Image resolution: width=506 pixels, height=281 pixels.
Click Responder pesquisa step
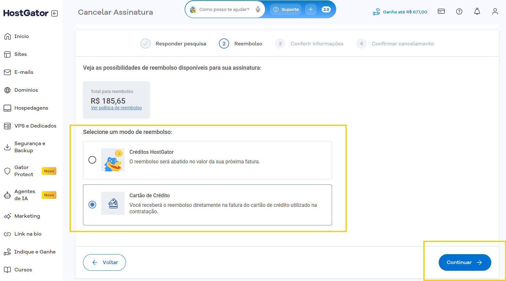[x=173, y=43]
